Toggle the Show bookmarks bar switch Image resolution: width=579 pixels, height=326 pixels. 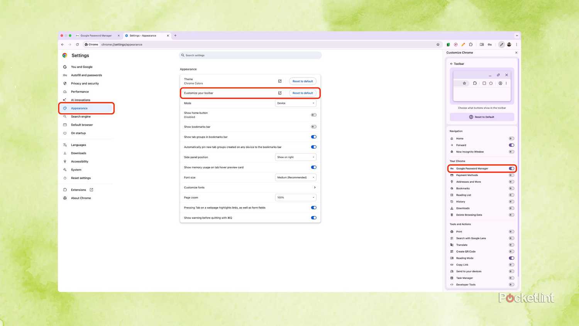point(314,127)
